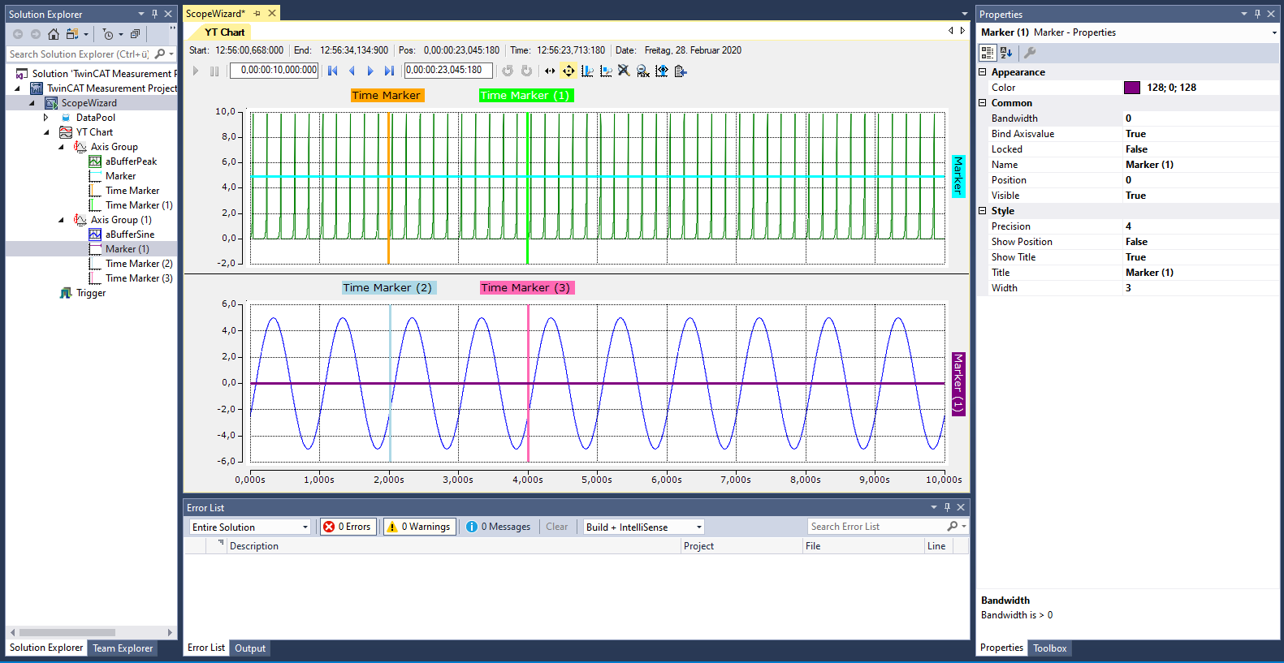This screenshot has height=663, width=1284.
Task: Open the Entire Solution scope dropdown
Action: [305, 527]
